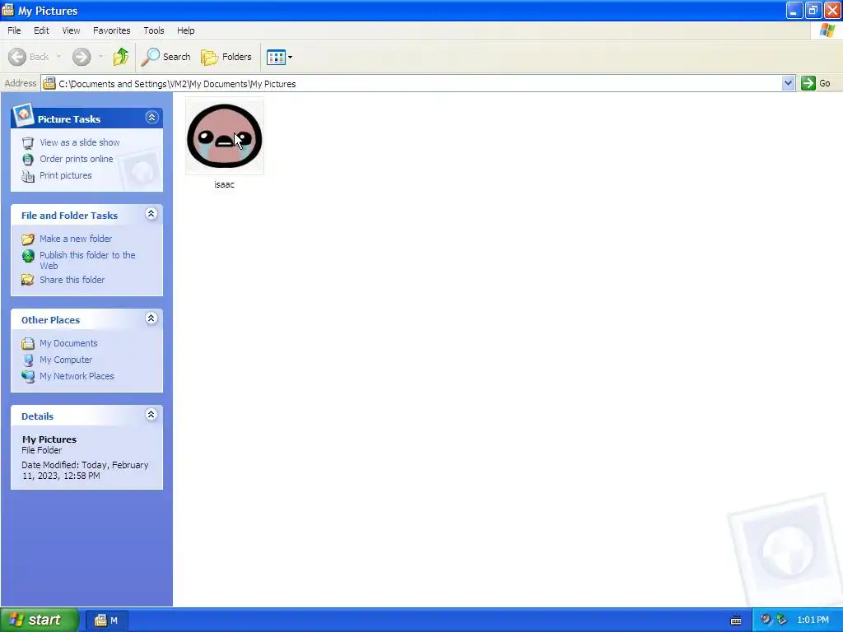
Task: Restore down the My Pictures window
Action: [813, 10]
